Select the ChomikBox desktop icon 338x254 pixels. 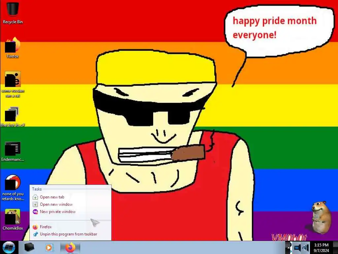[13, 220]
